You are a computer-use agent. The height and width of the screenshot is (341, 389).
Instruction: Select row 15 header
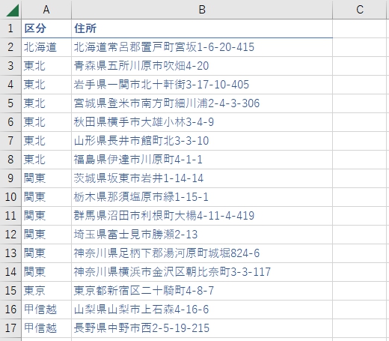click(x=10, y=291)
